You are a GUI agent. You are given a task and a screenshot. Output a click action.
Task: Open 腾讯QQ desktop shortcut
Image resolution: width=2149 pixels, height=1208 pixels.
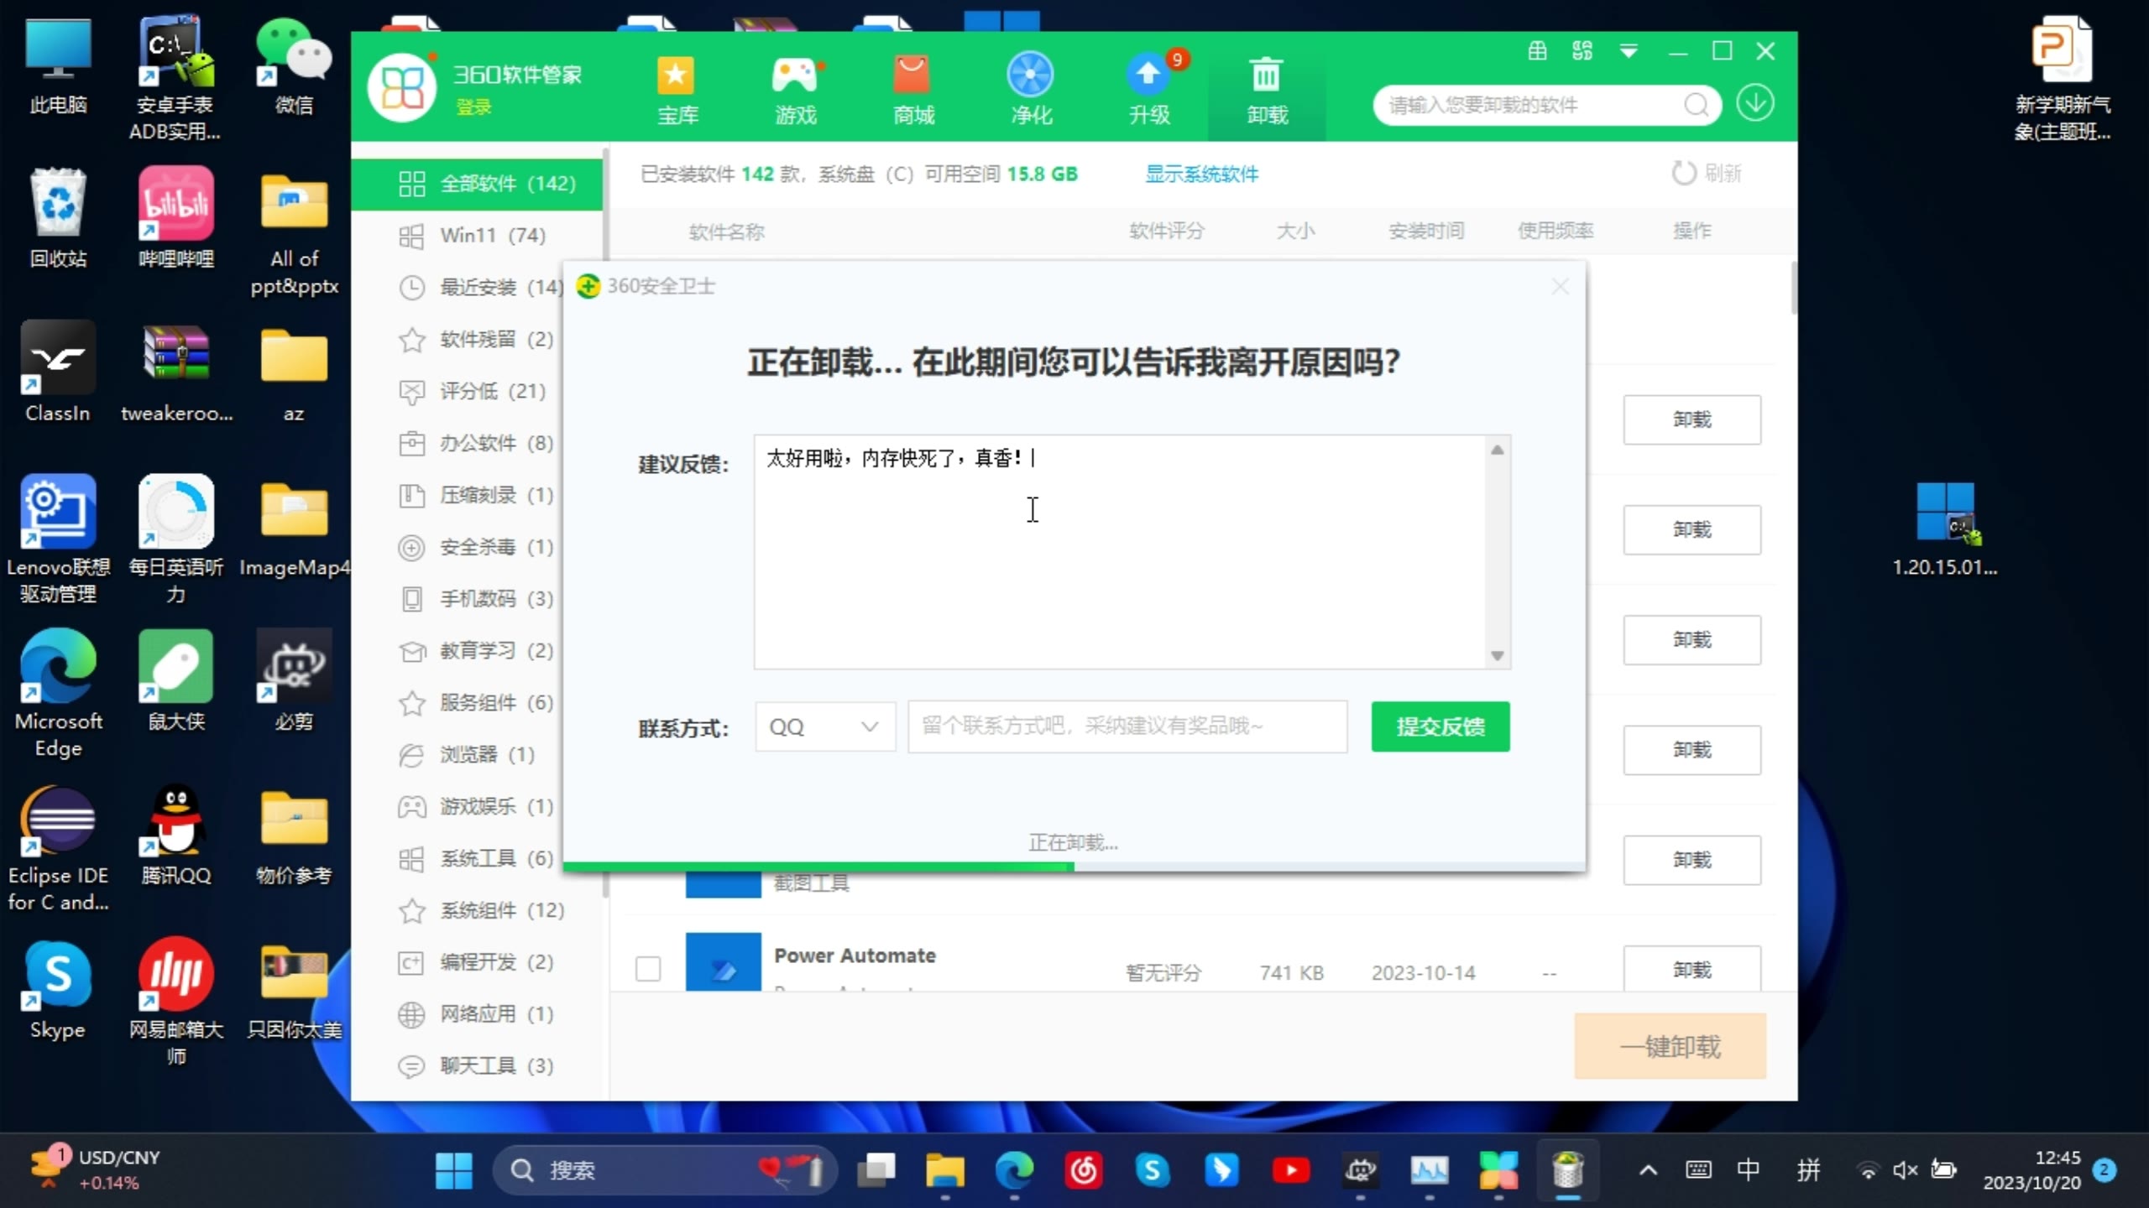[176, 836]
